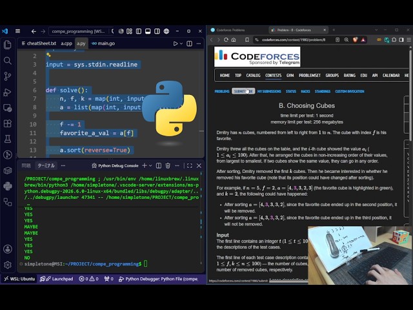Open the Testing flask view
The image size is (413, 310).
(8, 139)
